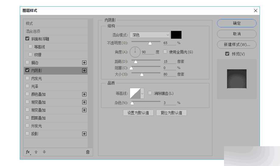Select 混合选项 in the styles list
Image resolution: width=280 pixels, height=166 pixels.
click(x=33, y=31)
